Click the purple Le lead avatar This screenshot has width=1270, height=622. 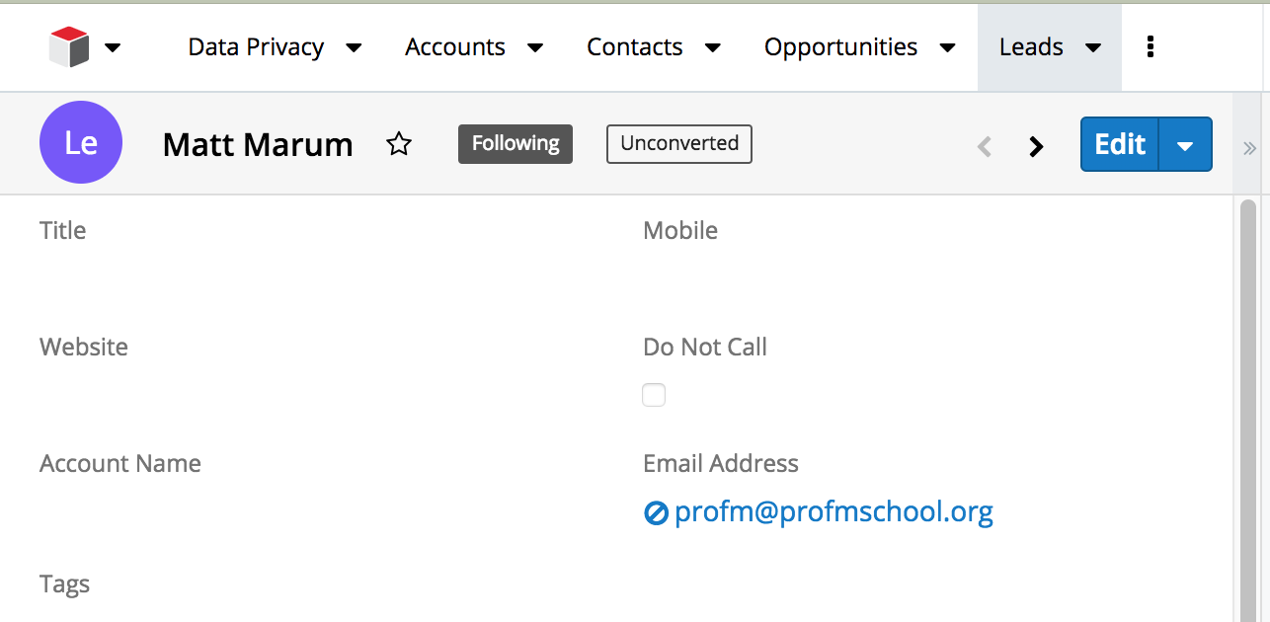click(81, 142)
